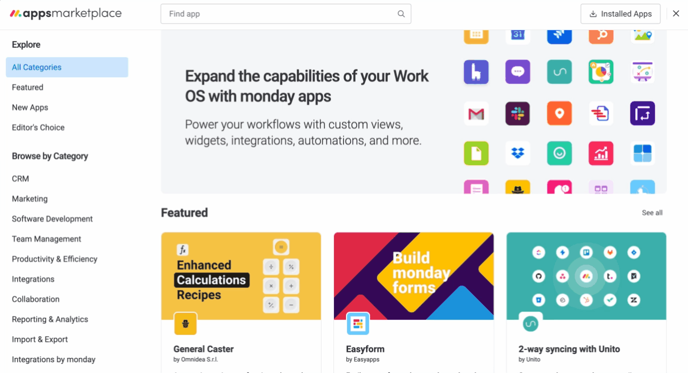Click the pie chart app icon
688x373 pixels.
[600, 72]
